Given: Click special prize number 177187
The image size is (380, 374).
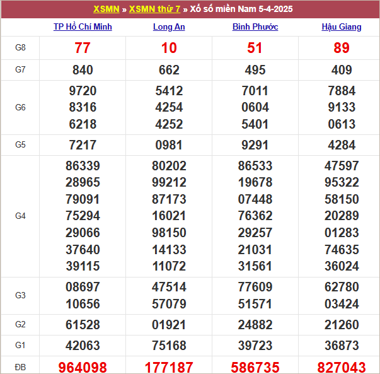Looking at the screenshot, I should click(169, 368).
